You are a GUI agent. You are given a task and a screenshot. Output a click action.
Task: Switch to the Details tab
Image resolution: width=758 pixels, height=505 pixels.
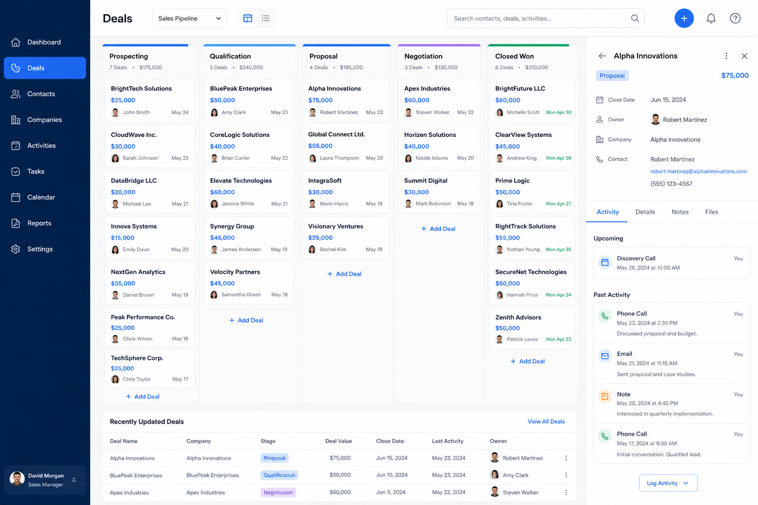tap(645, 212)
